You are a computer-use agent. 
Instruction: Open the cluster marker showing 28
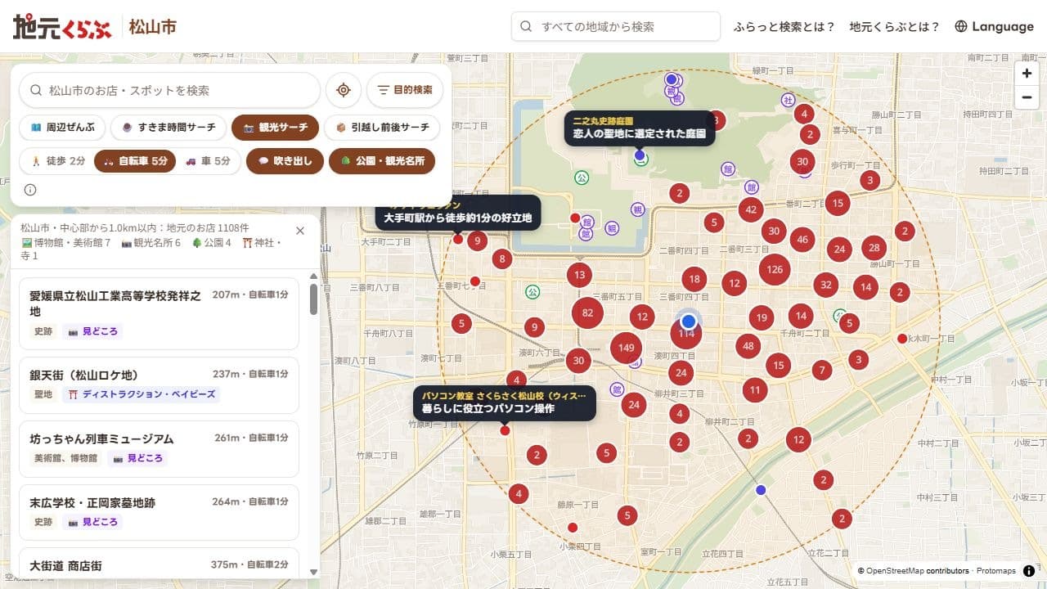tap(874, 248)
